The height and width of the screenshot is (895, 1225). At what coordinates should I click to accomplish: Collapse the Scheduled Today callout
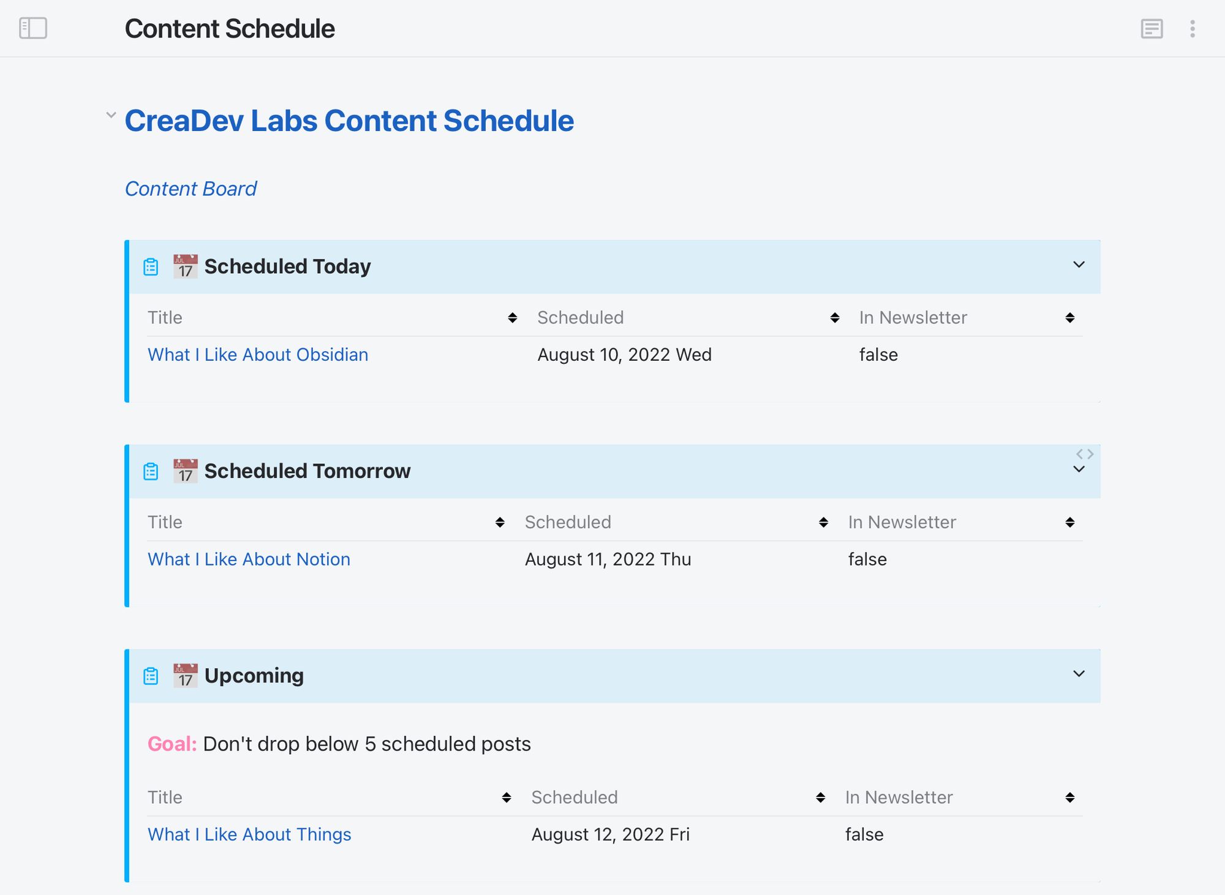pyautogui.click(x=1079, y=265)
